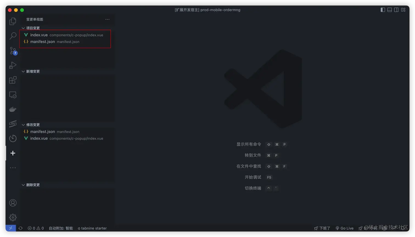Viewport: 415px width, 237px height.
Task: Open the Accounts menu
Action: click(13, 203)
